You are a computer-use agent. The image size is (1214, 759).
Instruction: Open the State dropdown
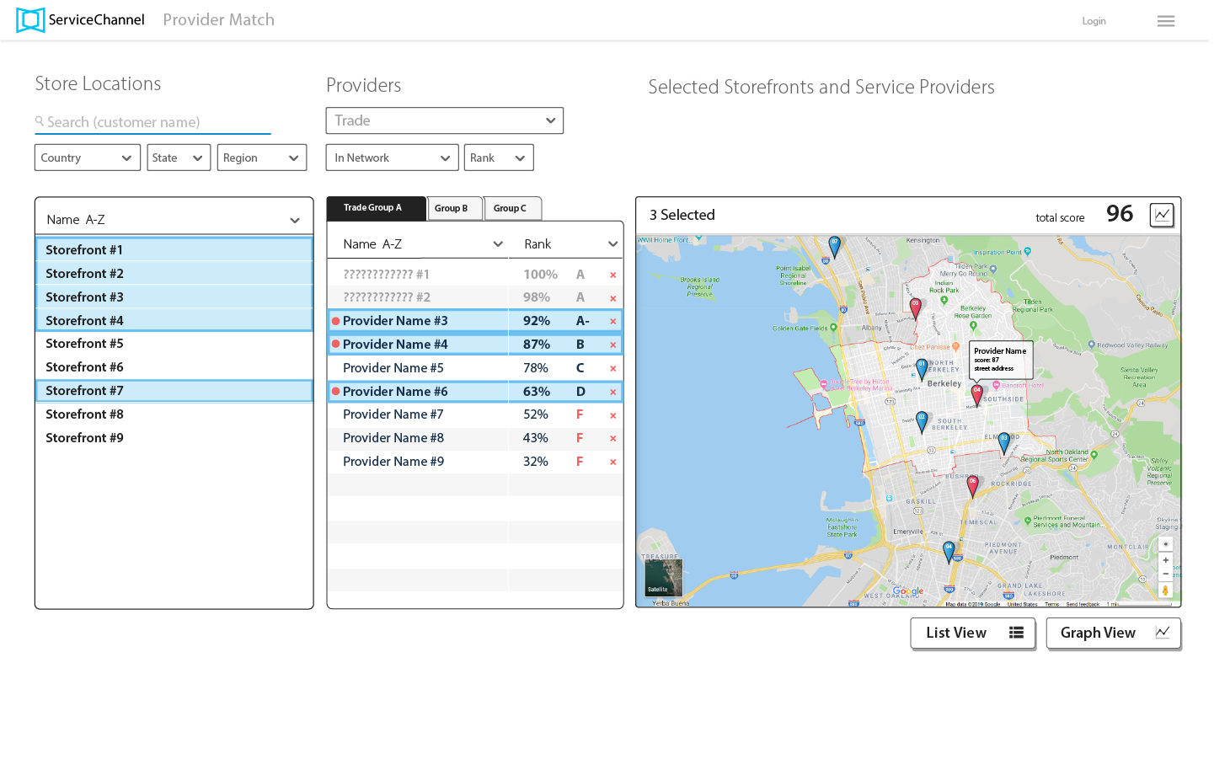pos(179,158)
